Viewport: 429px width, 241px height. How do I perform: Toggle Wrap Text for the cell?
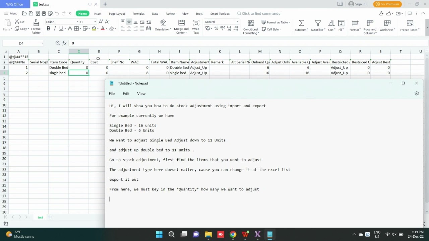point(196,26)
